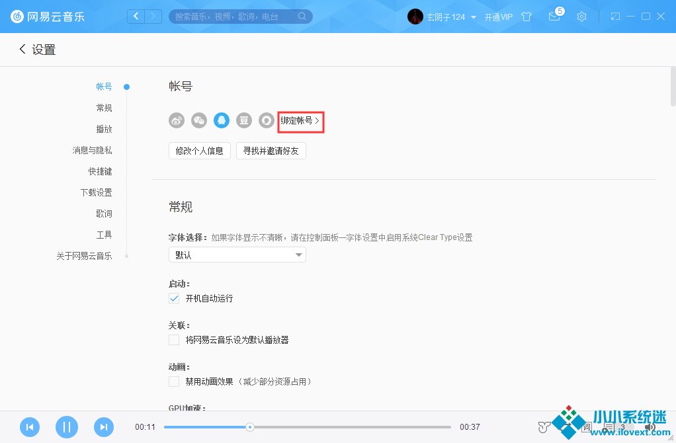Expand the 字体选择 默认 dropdown
The width and height of the screenshot is (676, 443).
point(237,255)
